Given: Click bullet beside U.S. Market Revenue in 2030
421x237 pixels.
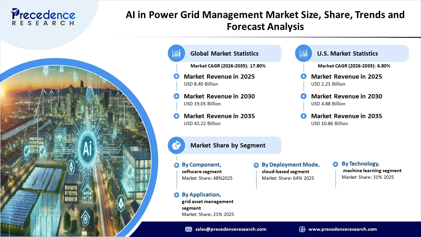Looking at the screenshot, I should [x=304, y=96].
